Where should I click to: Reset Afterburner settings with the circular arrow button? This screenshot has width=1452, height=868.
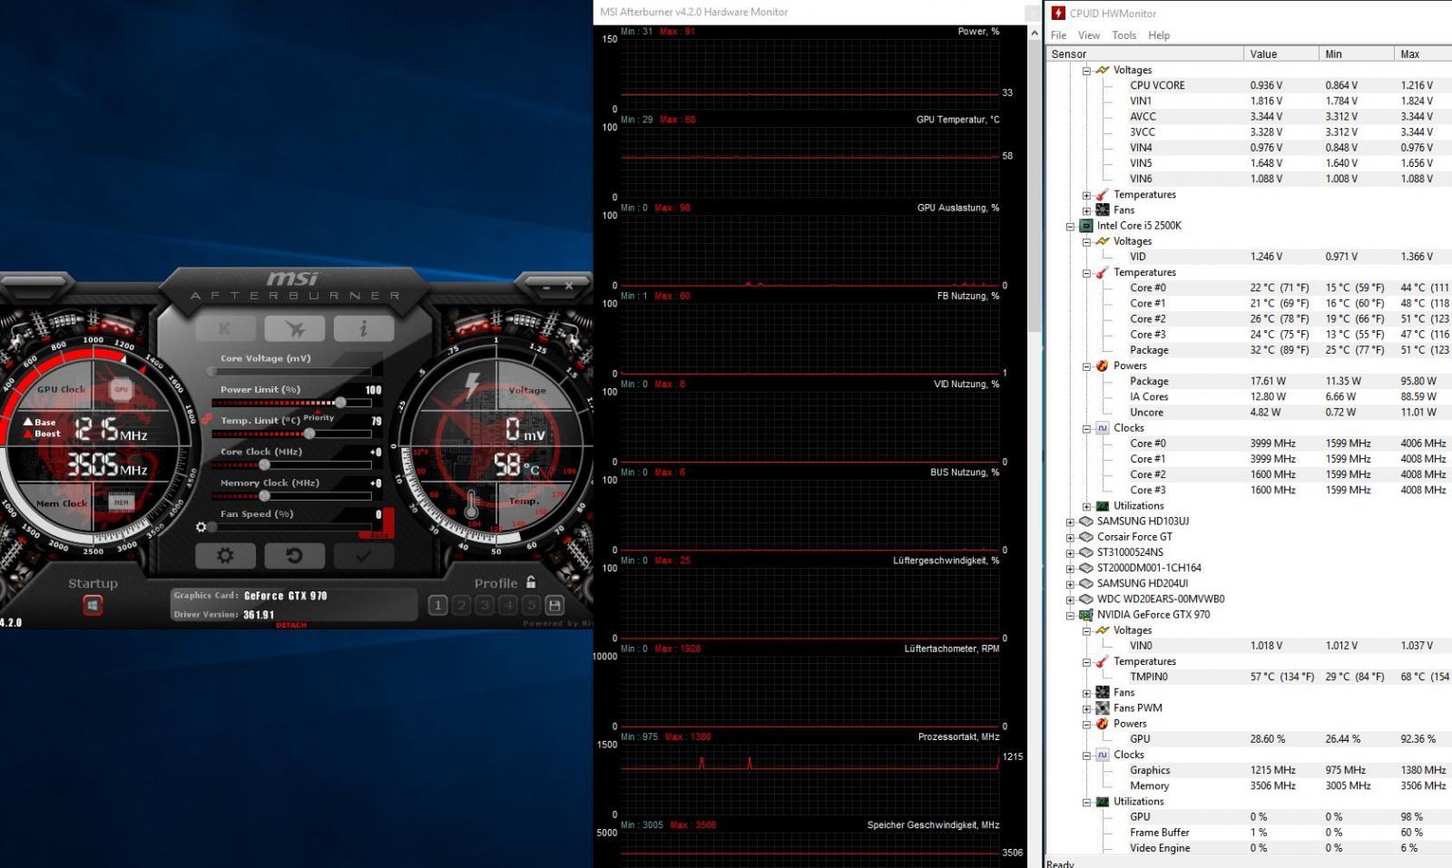click(x=293, y=555)
